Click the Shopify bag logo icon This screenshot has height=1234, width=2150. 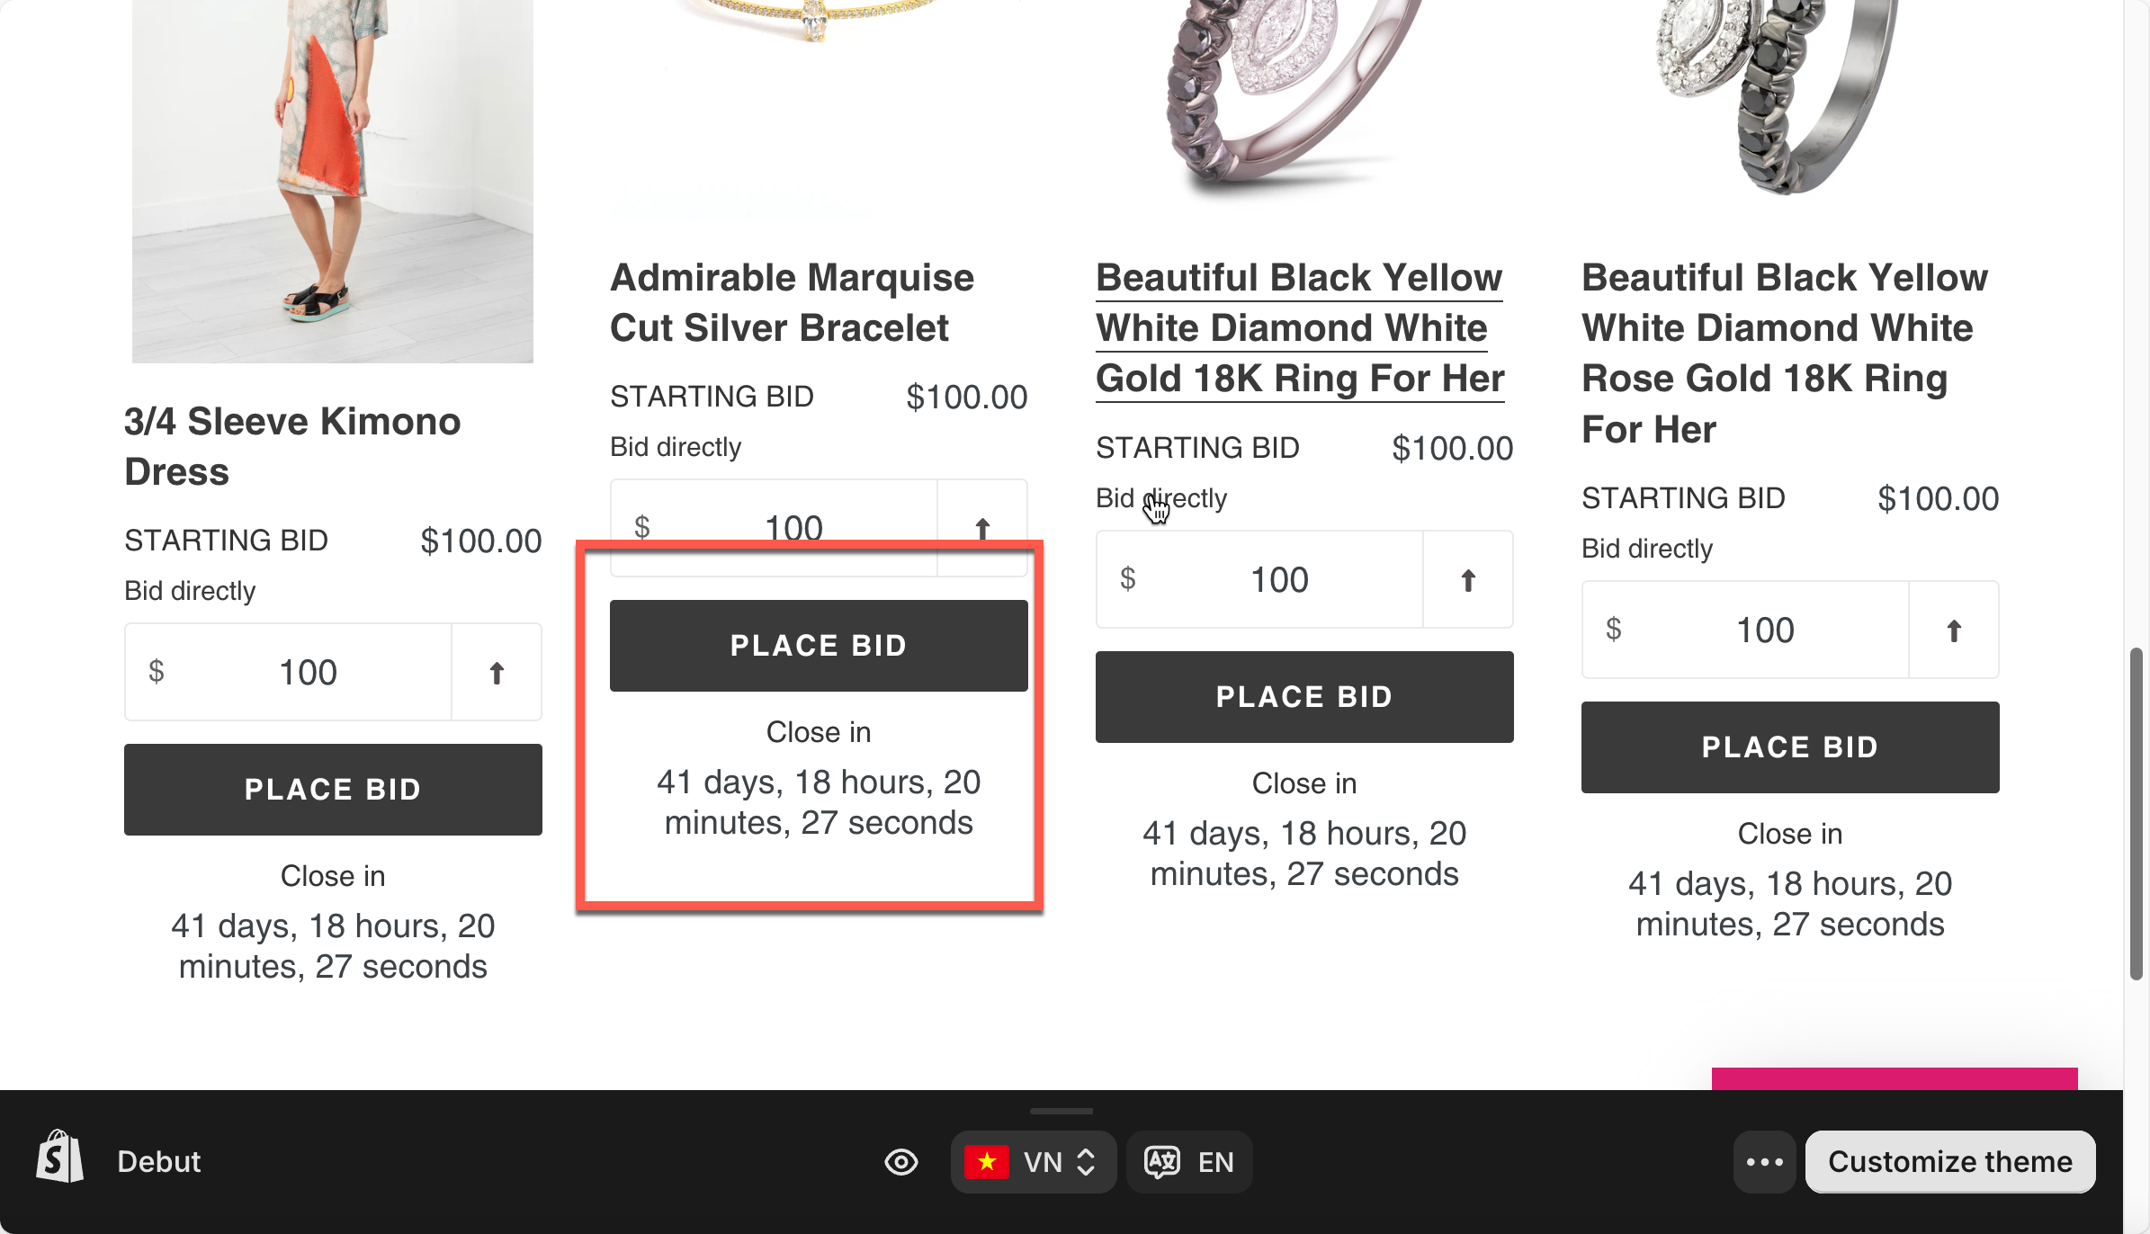[59, 1158]
